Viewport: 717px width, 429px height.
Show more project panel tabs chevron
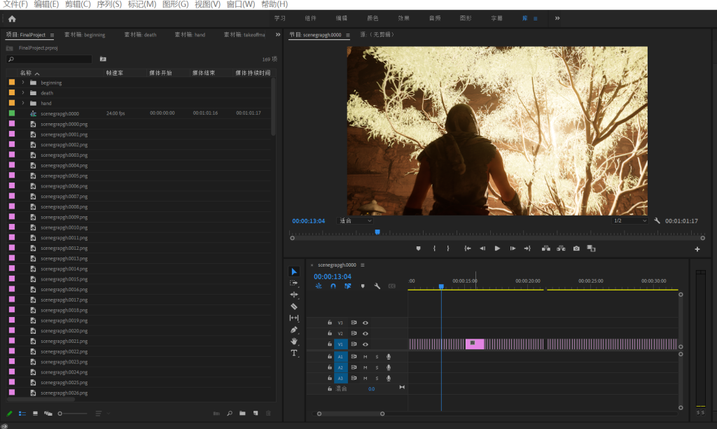pyautogui.click(x=277, y=35)
